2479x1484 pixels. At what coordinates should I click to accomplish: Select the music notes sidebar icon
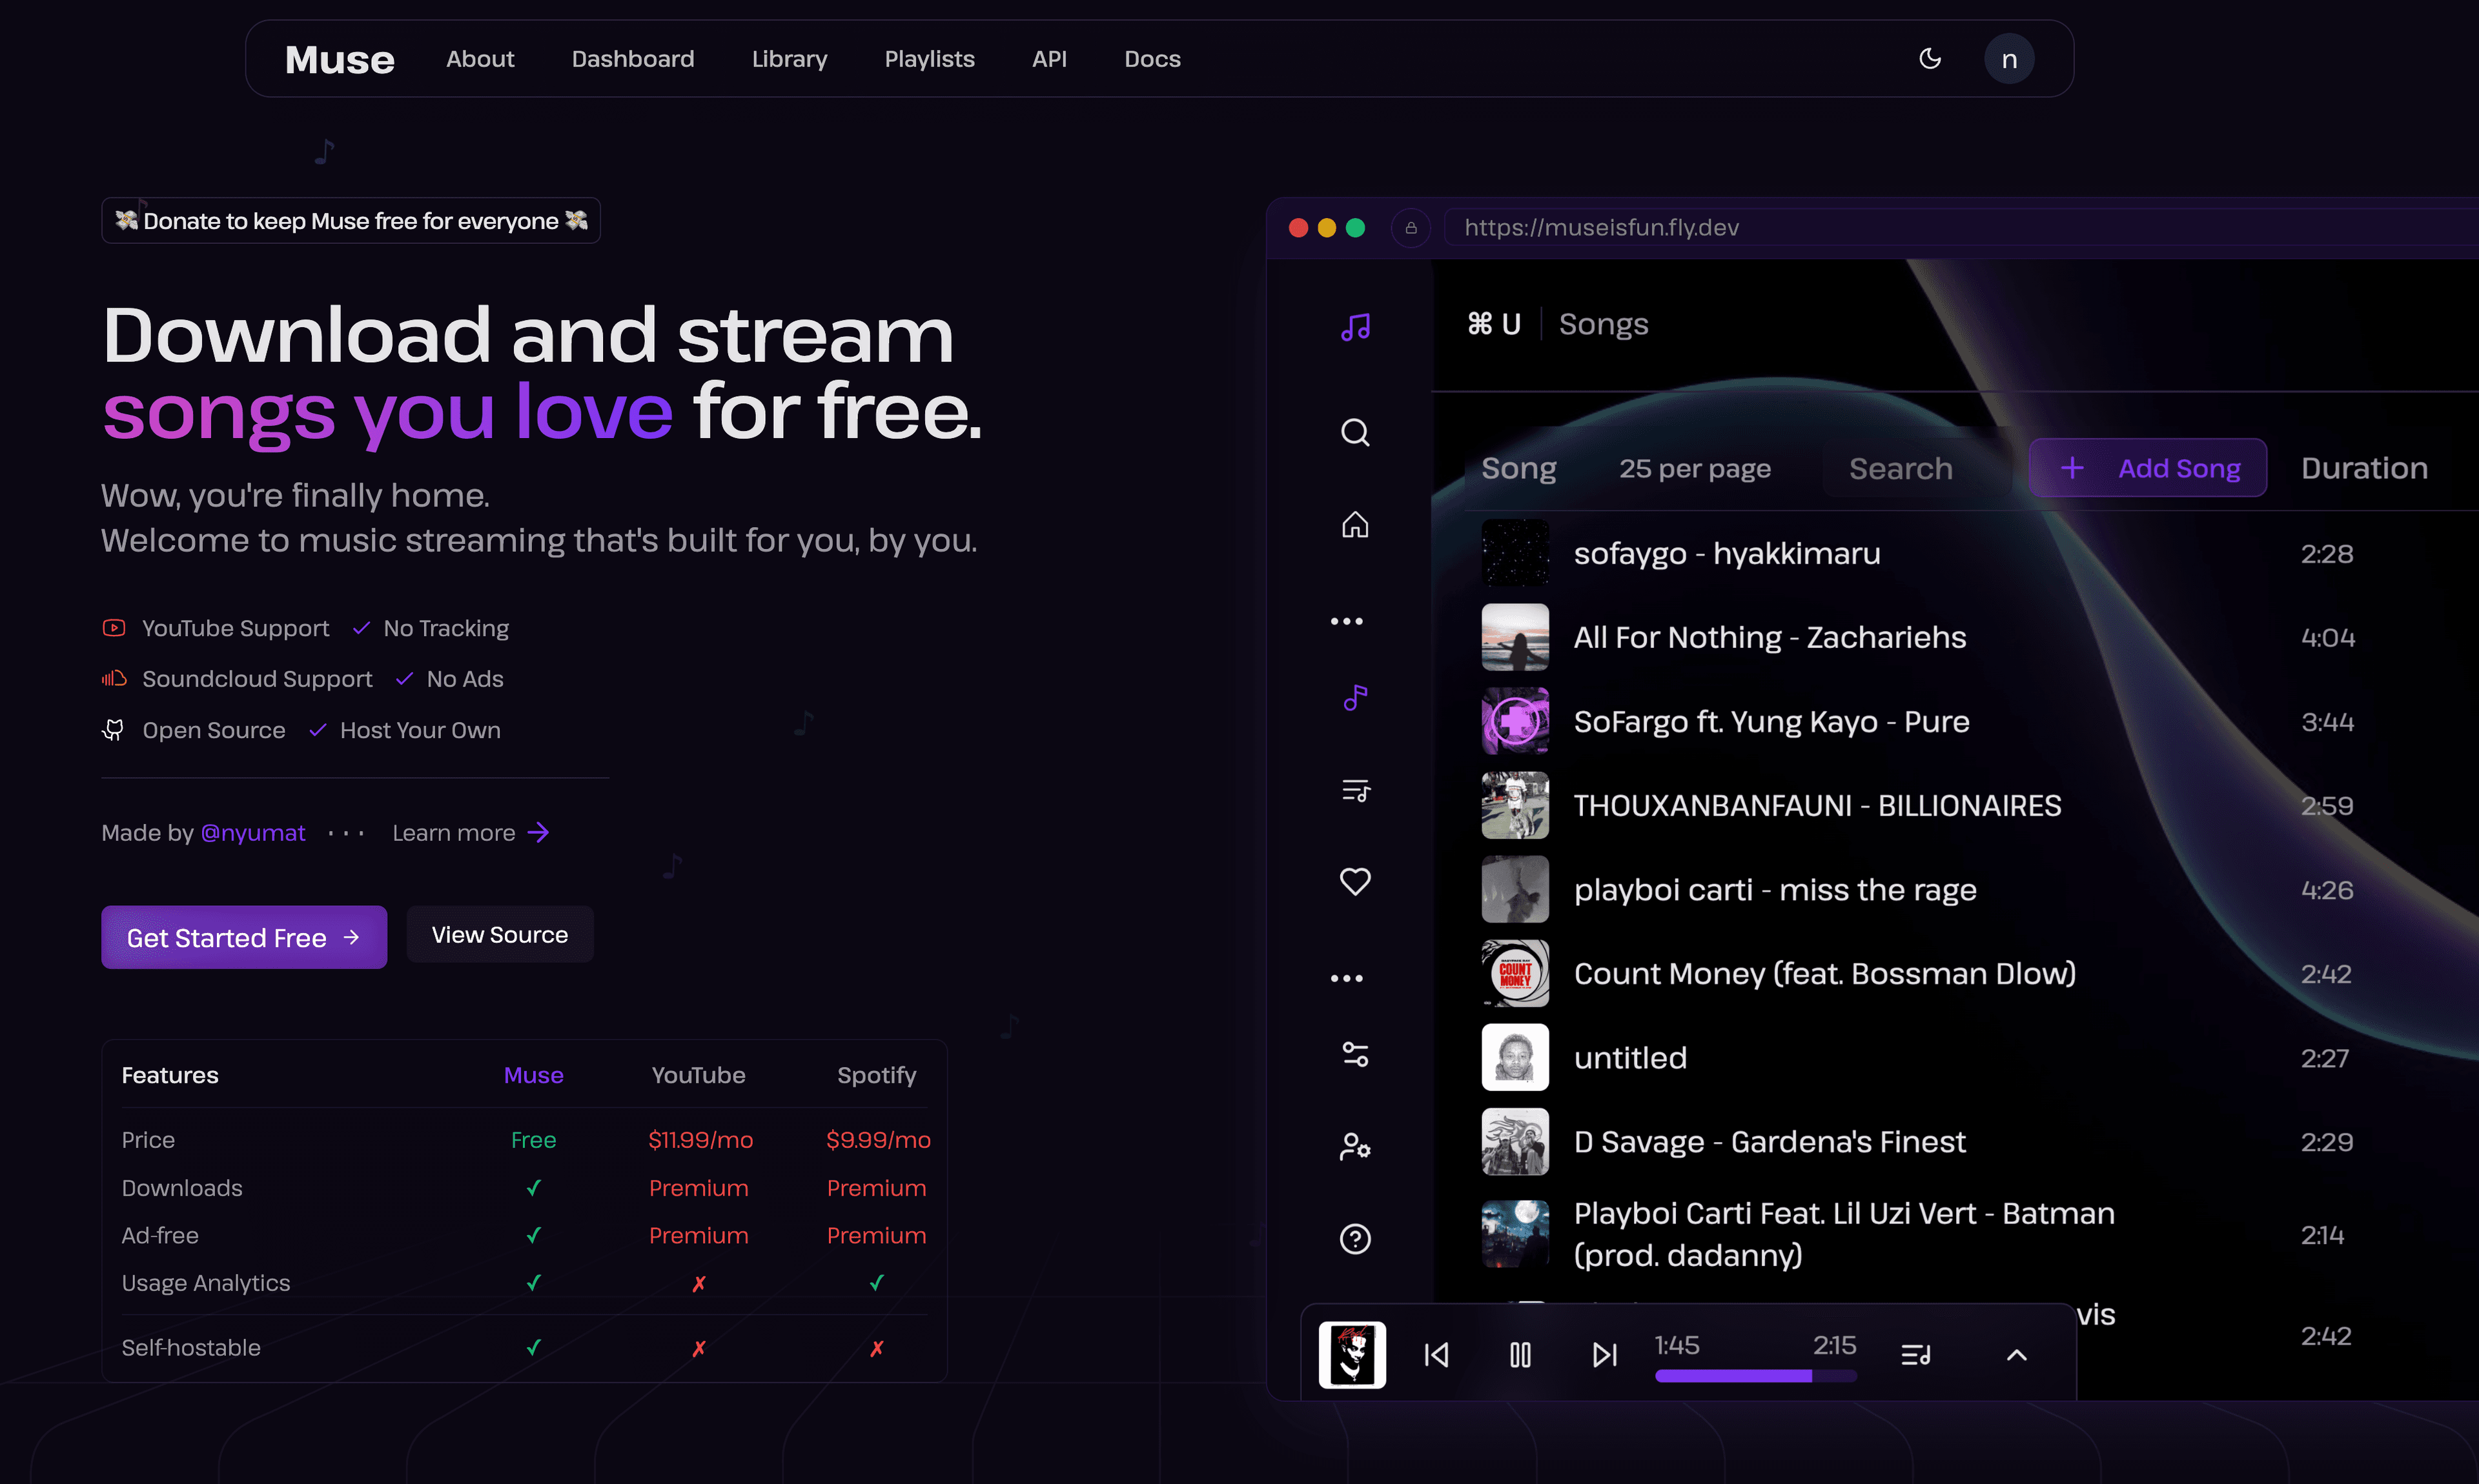click(1354, 327)
